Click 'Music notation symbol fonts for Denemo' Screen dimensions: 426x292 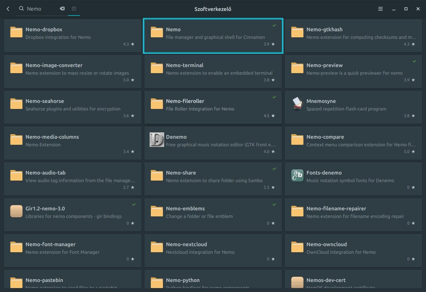[350, 181]
